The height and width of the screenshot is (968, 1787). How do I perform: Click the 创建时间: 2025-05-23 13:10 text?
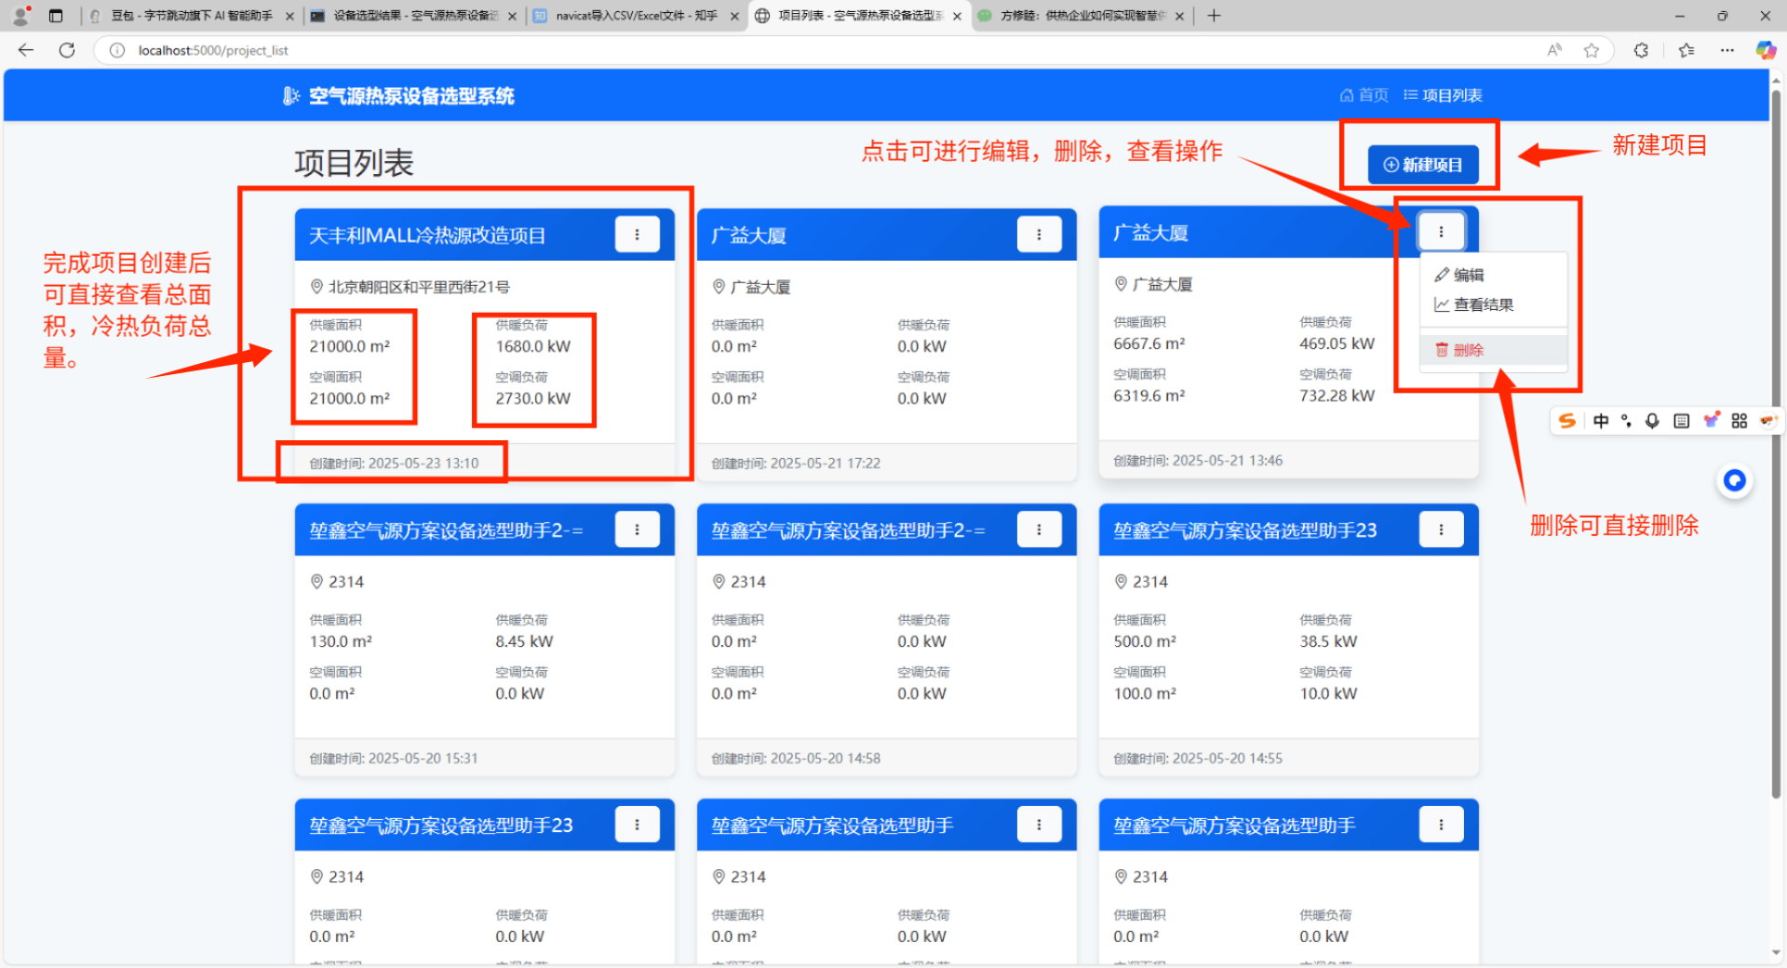(394, 463)
